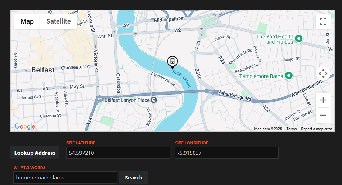342x185 pixels.
Task: Open the Google logo link
Action: [25, 126]
